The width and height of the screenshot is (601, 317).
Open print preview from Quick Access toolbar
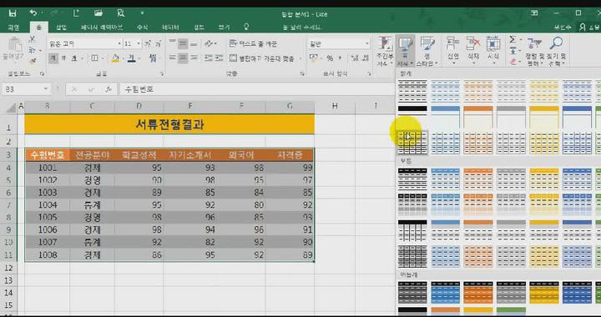(121, 13)
